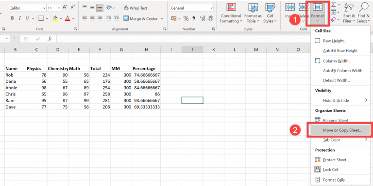Click the Borders icon
Image resolution: width=373 pixels, height=186 pixels.
tap(41, 18)
